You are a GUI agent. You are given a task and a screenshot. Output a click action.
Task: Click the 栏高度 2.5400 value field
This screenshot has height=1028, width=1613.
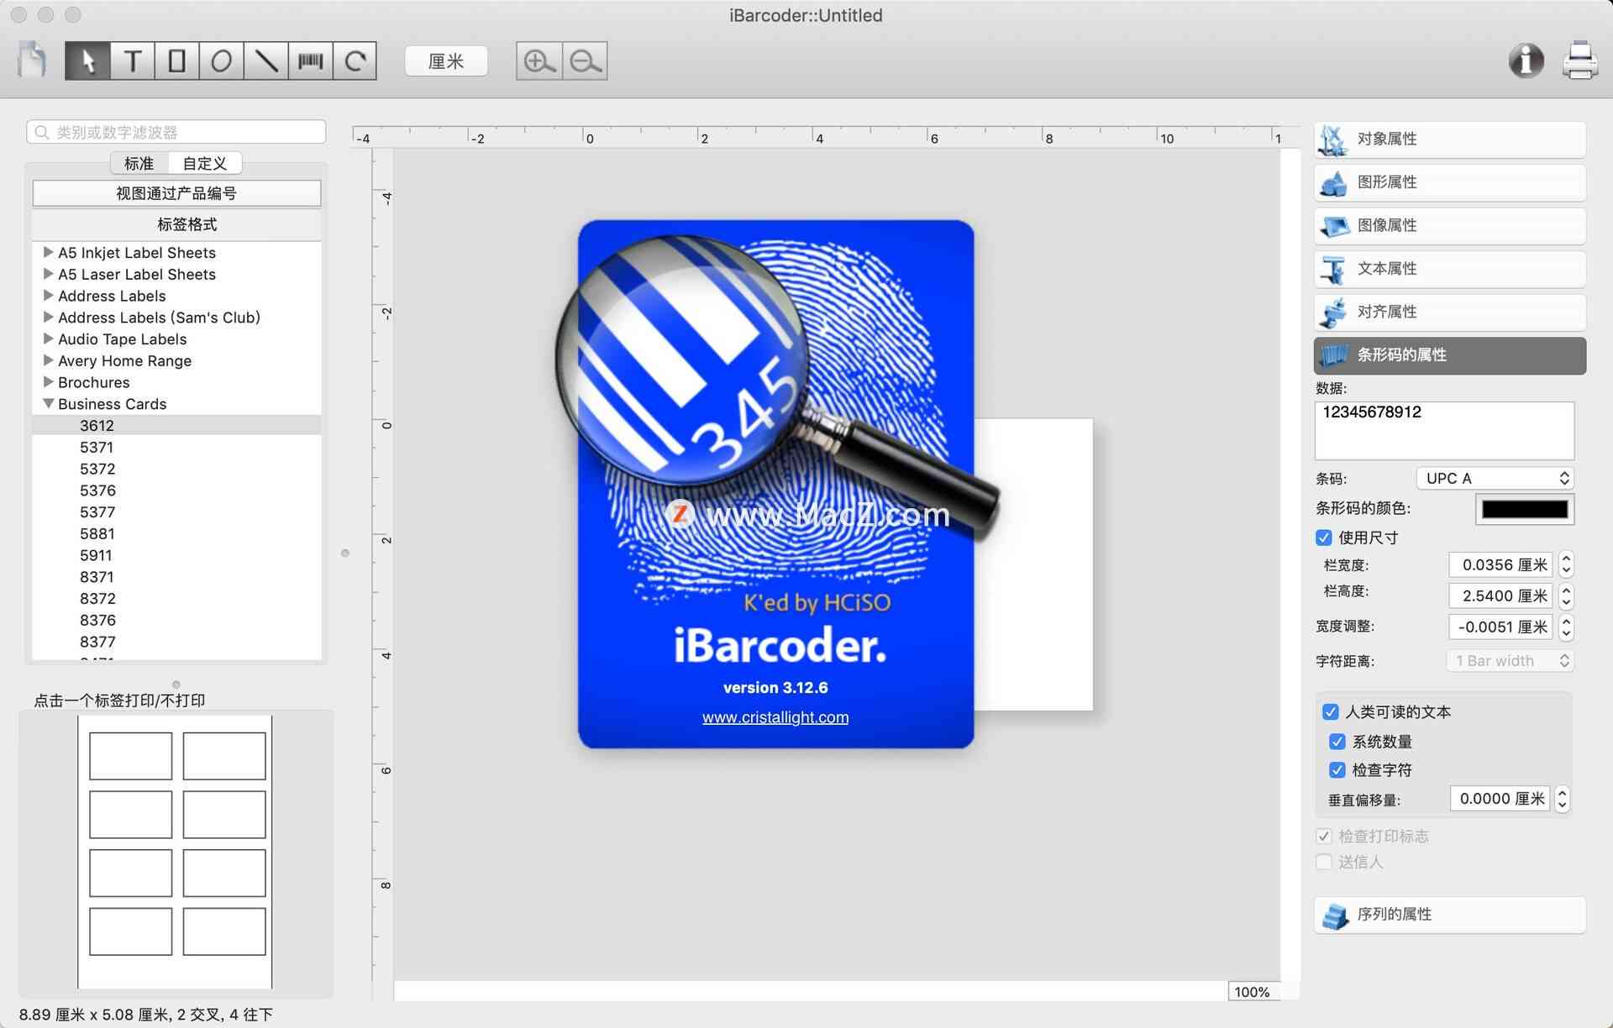(1500, 595)
